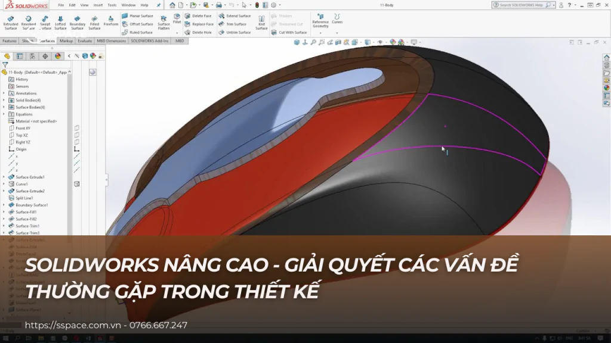
Task: Select the Extruded Surface tool
Action: pyautogui.click(x=11, y=23)
